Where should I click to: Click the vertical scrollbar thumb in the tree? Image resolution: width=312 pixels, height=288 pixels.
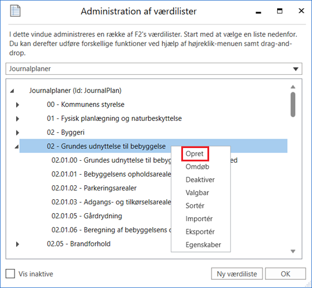pos(293,105)
